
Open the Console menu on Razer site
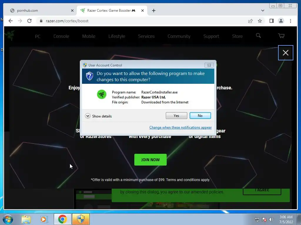61,36
